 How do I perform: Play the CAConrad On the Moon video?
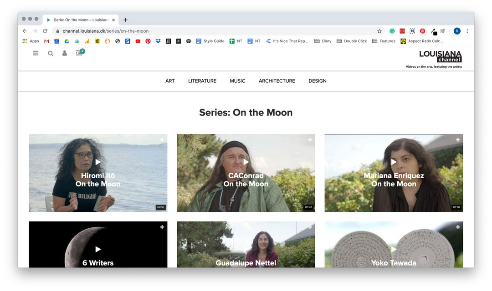pyautogui.click(x=246, y=162)
